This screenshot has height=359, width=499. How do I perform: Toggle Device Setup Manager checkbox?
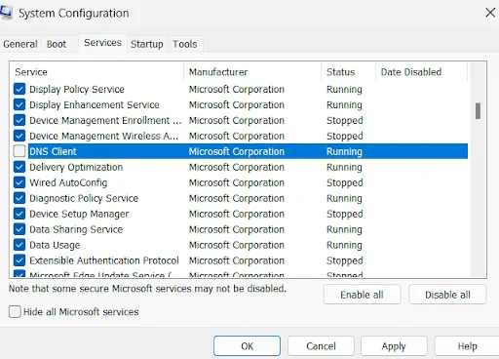point(19,214)
